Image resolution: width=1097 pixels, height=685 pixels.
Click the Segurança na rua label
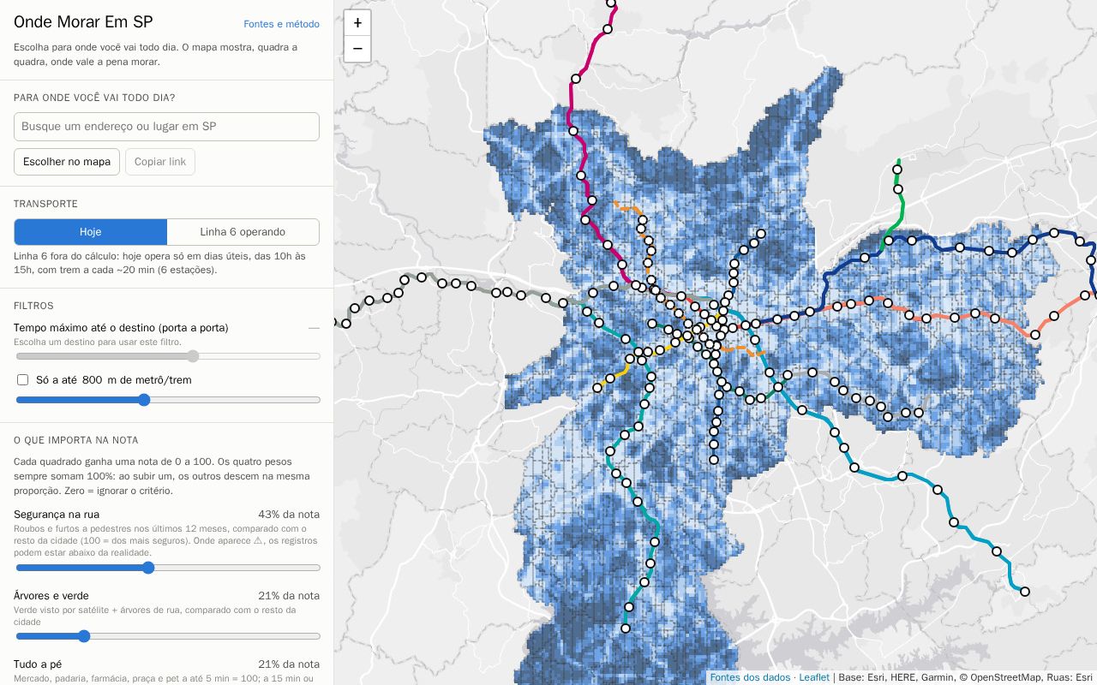click(57, 515)
